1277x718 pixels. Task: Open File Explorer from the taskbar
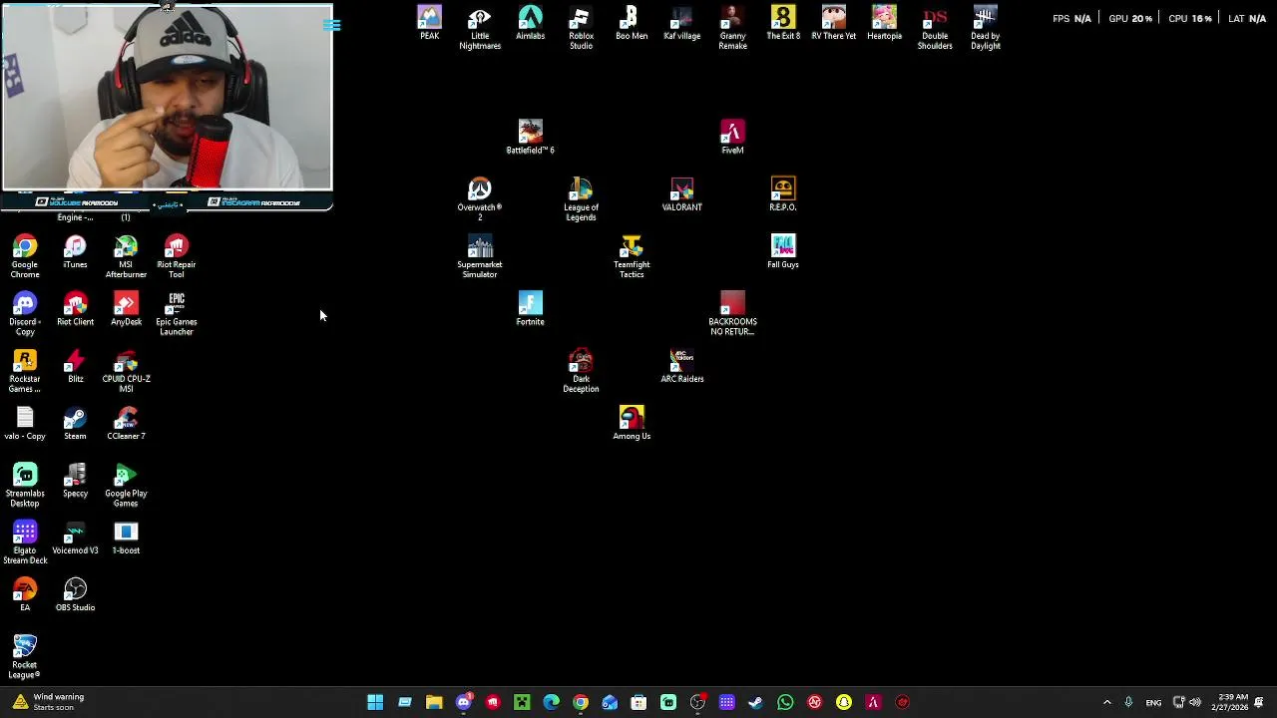point(434,702)
